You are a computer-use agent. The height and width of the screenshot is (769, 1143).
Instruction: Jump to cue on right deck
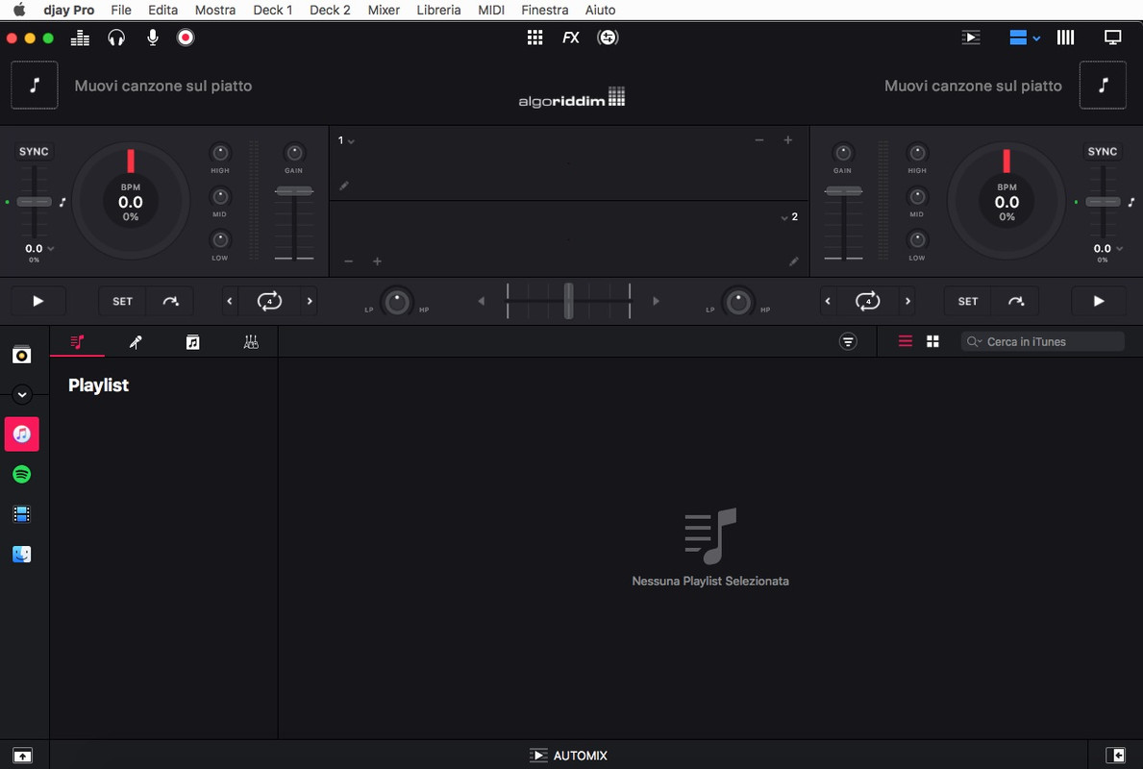1016,301
